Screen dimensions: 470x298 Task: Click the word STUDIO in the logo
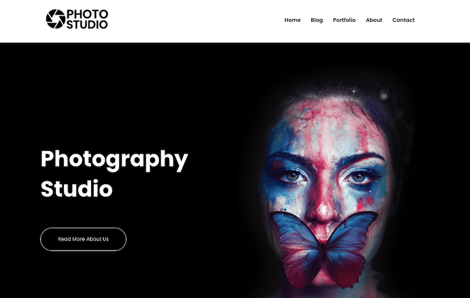(87, 25)
